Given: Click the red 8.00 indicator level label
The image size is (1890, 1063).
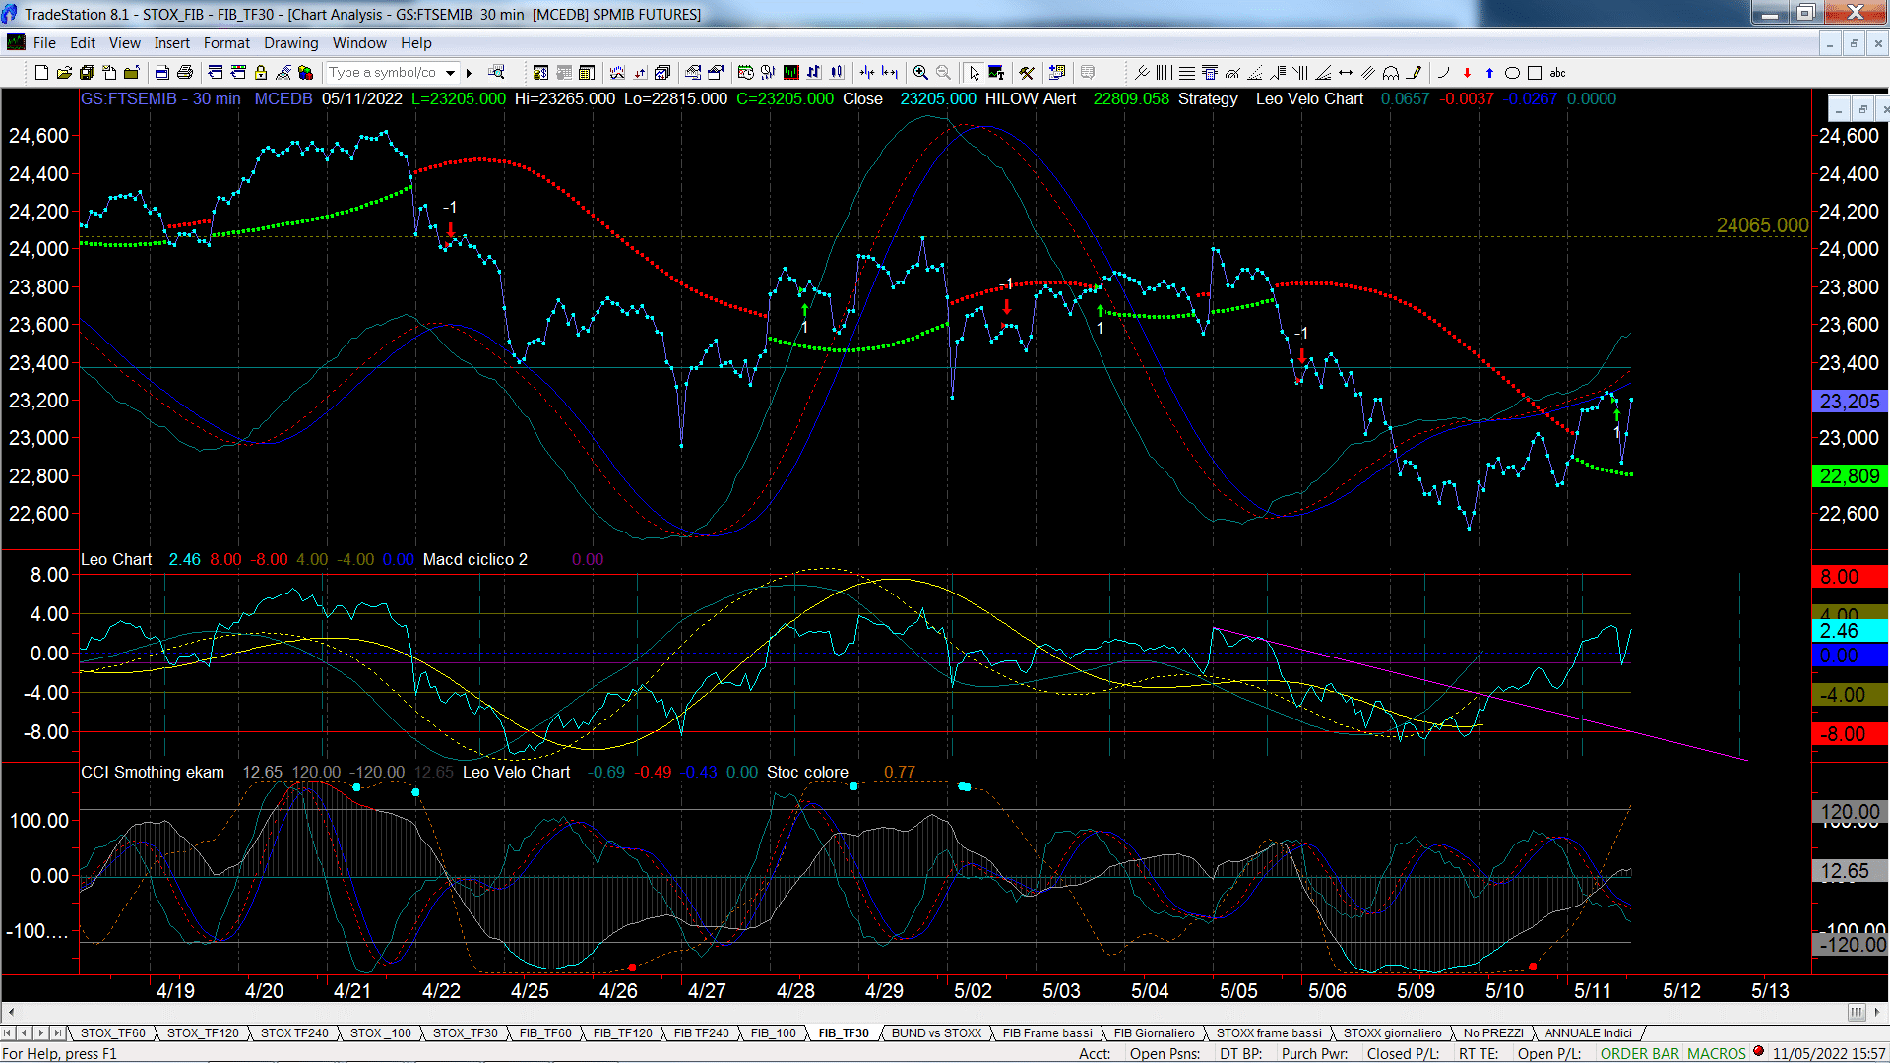Looking at the screenshot, I should pos(1850,577).
